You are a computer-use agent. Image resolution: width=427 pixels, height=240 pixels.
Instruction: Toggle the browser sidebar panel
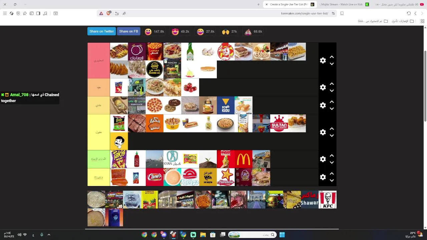(x=38, y=13)
